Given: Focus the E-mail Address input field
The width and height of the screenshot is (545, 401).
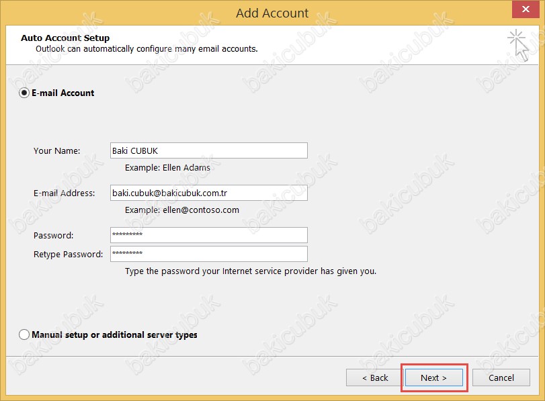Looking at the screenshot, I should pos(209,193).
